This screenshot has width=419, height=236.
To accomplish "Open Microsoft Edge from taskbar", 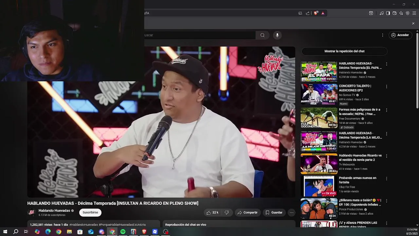I will (x=48, y=232).
